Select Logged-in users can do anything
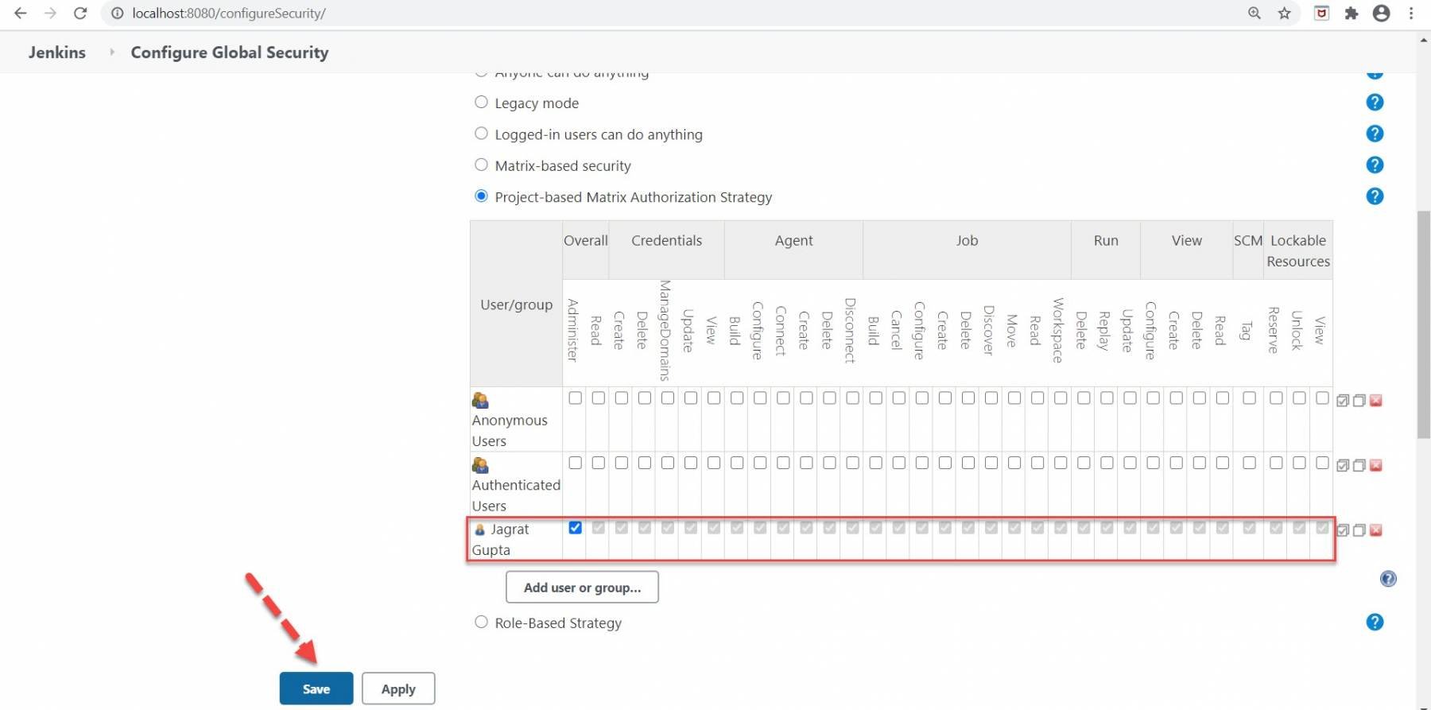Image resolution: width=1431 pixels, height=710 pixels. point(481,134)
